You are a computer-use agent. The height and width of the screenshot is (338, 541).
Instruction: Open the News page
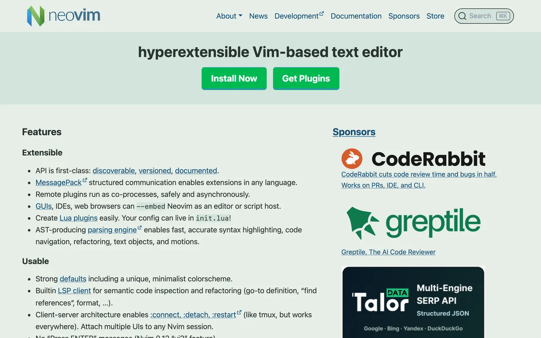tap(258, 16)
